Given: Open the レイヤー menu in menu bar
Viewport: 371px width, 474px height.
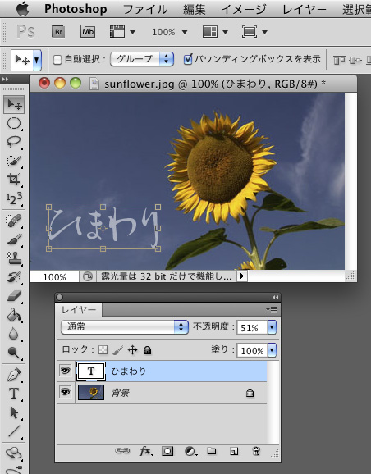Looking at the screenshot, I should coord(305,9).
